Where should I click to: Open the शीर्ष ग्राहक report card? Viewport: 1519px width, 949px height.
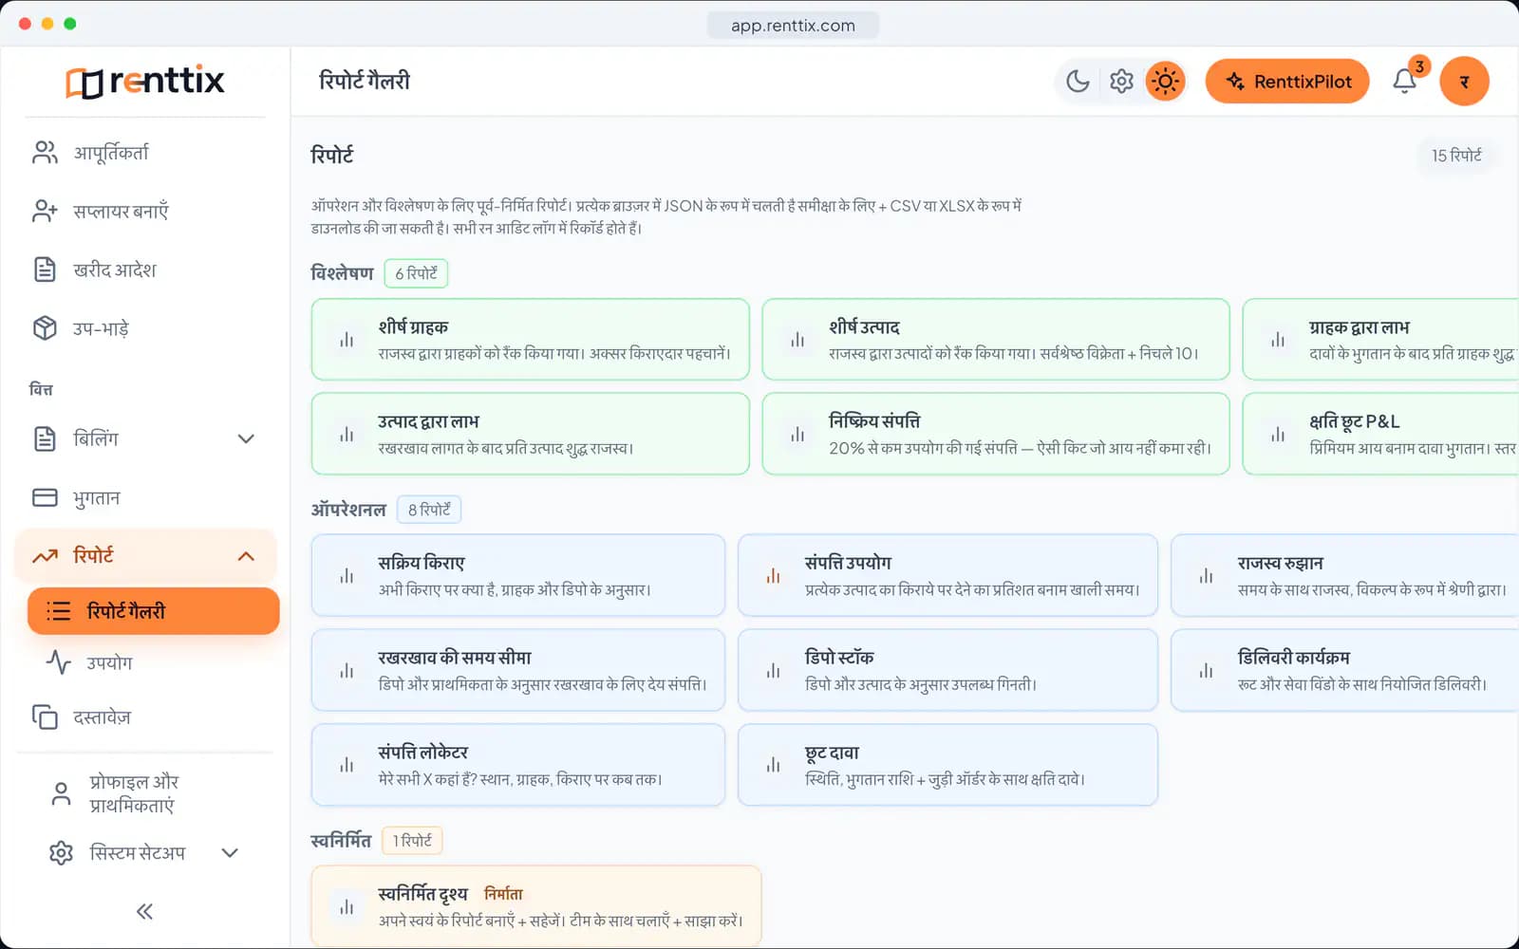pos(531,340)
